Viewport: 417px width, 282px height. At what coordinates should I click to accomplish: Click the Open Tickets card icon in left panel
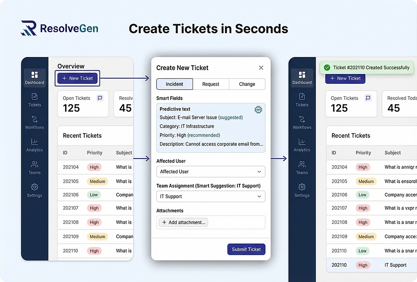100,98
